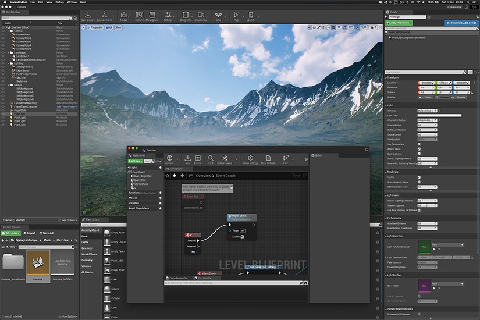The height and width of the screenshot is (320, 480).
Task: Click Blueprint/Add Script button
Action: pyautogui.click(x=461, y=23)
